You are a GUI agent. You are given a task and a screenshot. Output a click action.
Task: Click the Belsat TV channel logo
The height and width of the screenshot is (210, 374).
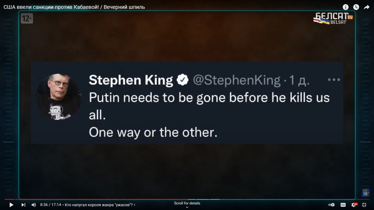[333, 18]
